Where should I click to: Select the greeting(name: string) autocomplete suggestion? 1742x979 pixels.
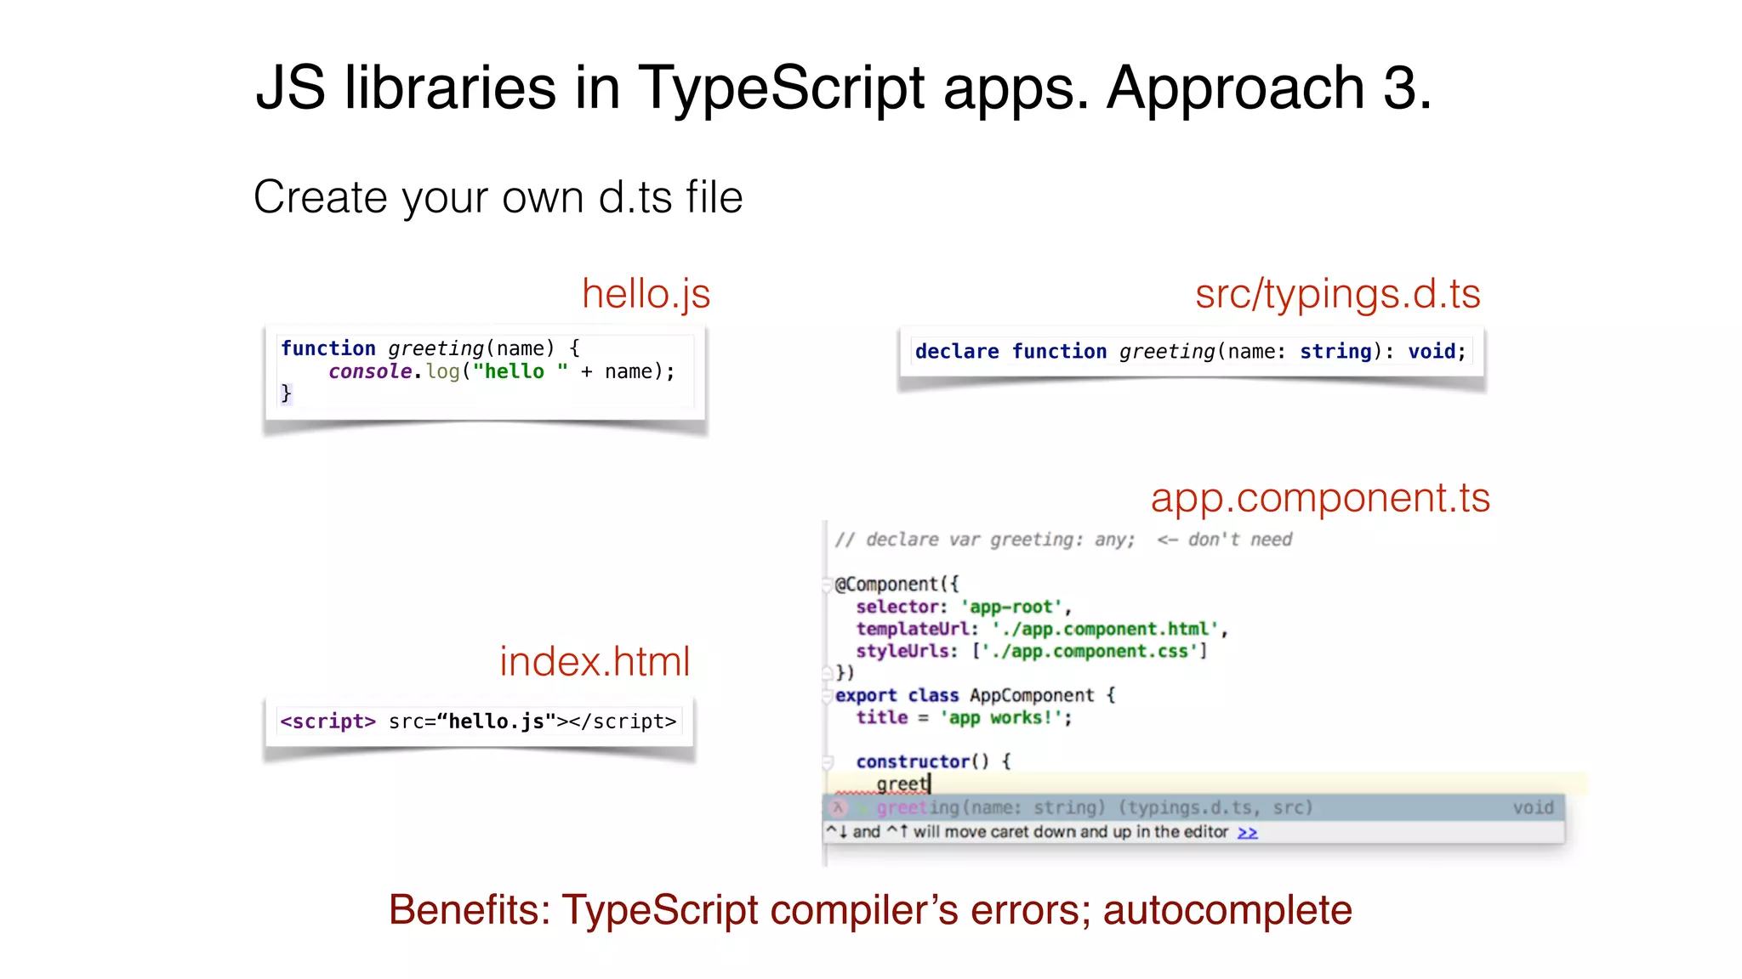1193,807
